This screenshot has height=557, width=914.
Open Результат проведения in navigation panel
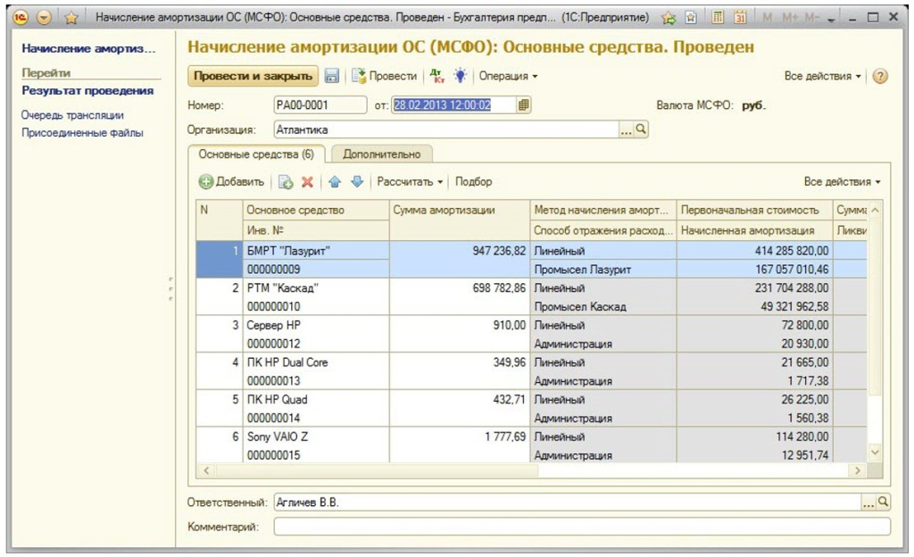pos(87,91)
